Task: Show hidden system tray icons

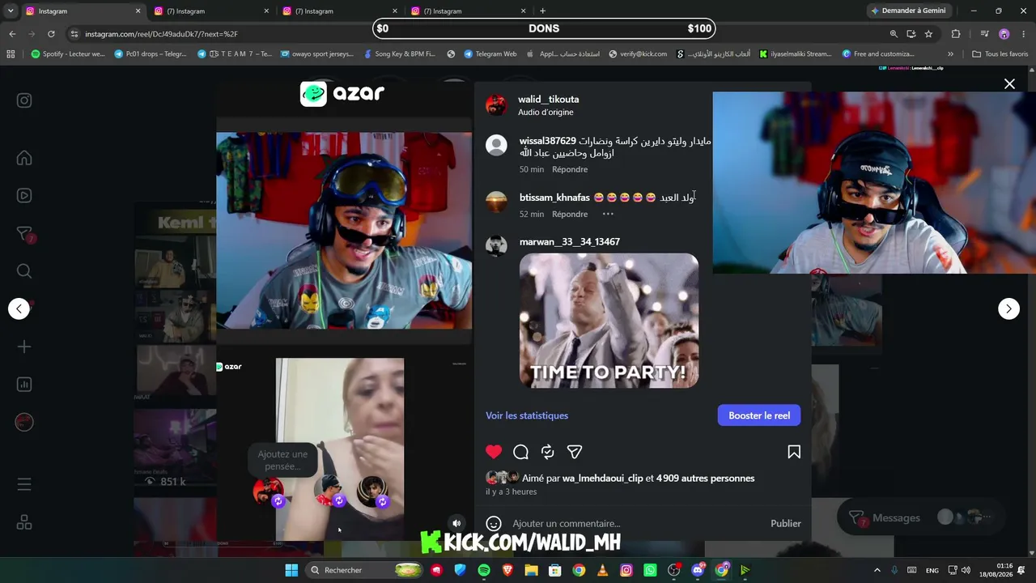Action: click(877, 570)
